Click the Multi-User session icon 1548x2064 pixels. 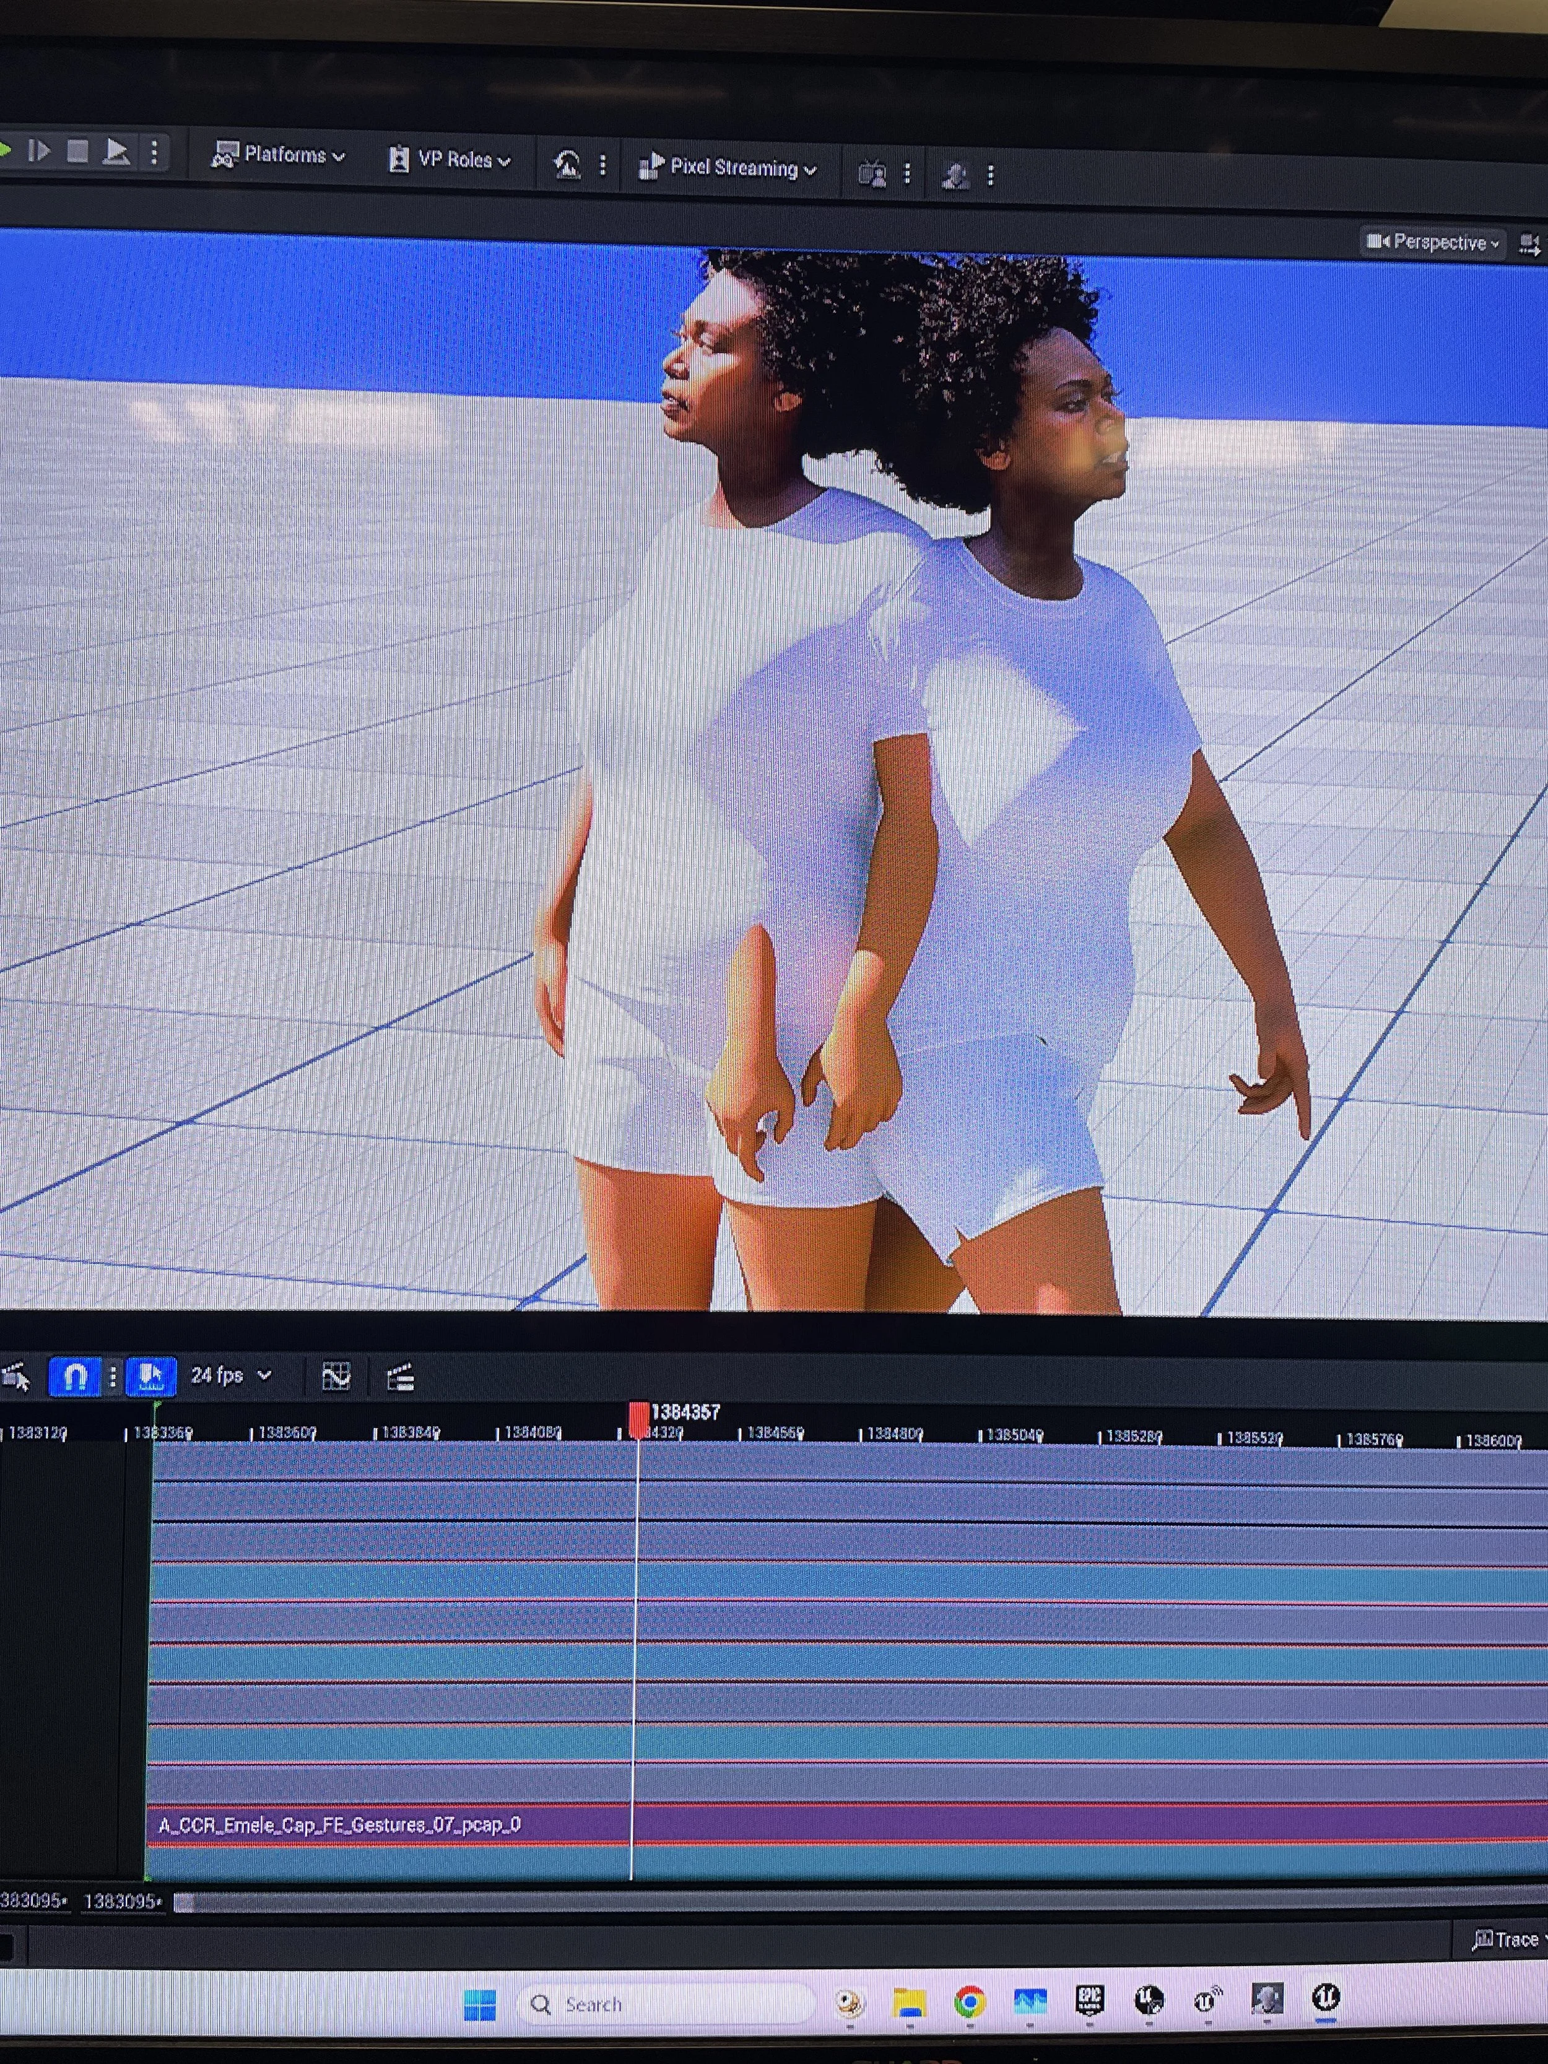click(x=954, y=175)
